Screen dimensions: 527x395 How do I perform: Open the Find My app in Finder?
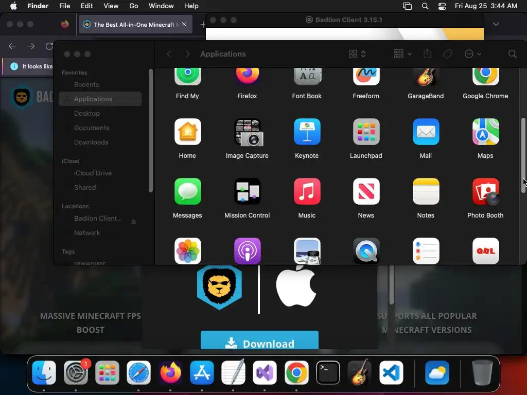coord(187,76)
